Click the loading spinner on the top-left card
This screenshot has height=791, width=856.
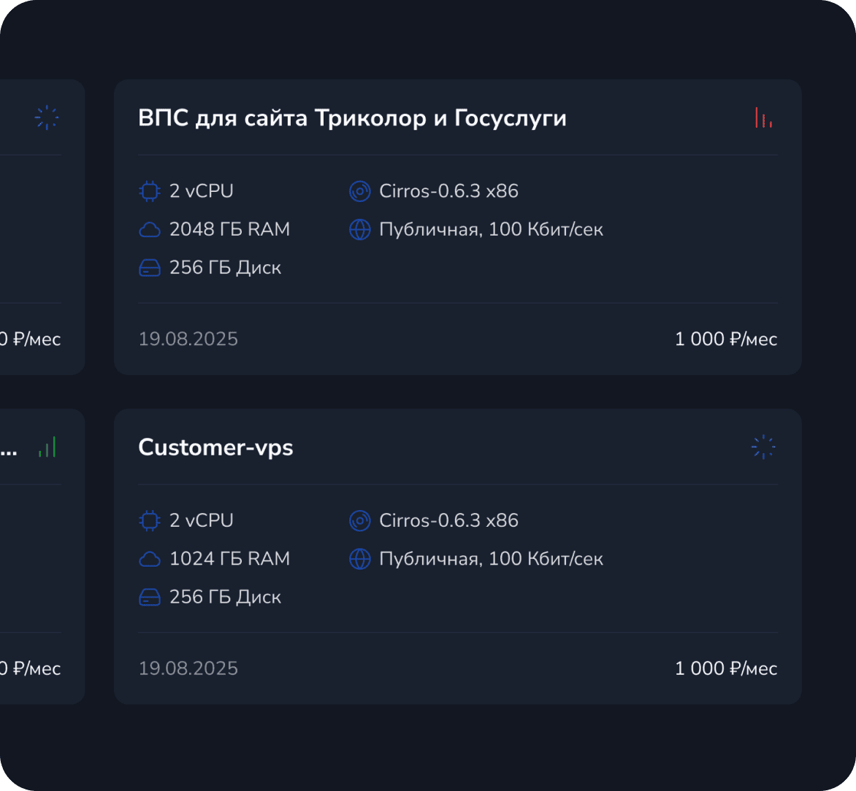47,117
